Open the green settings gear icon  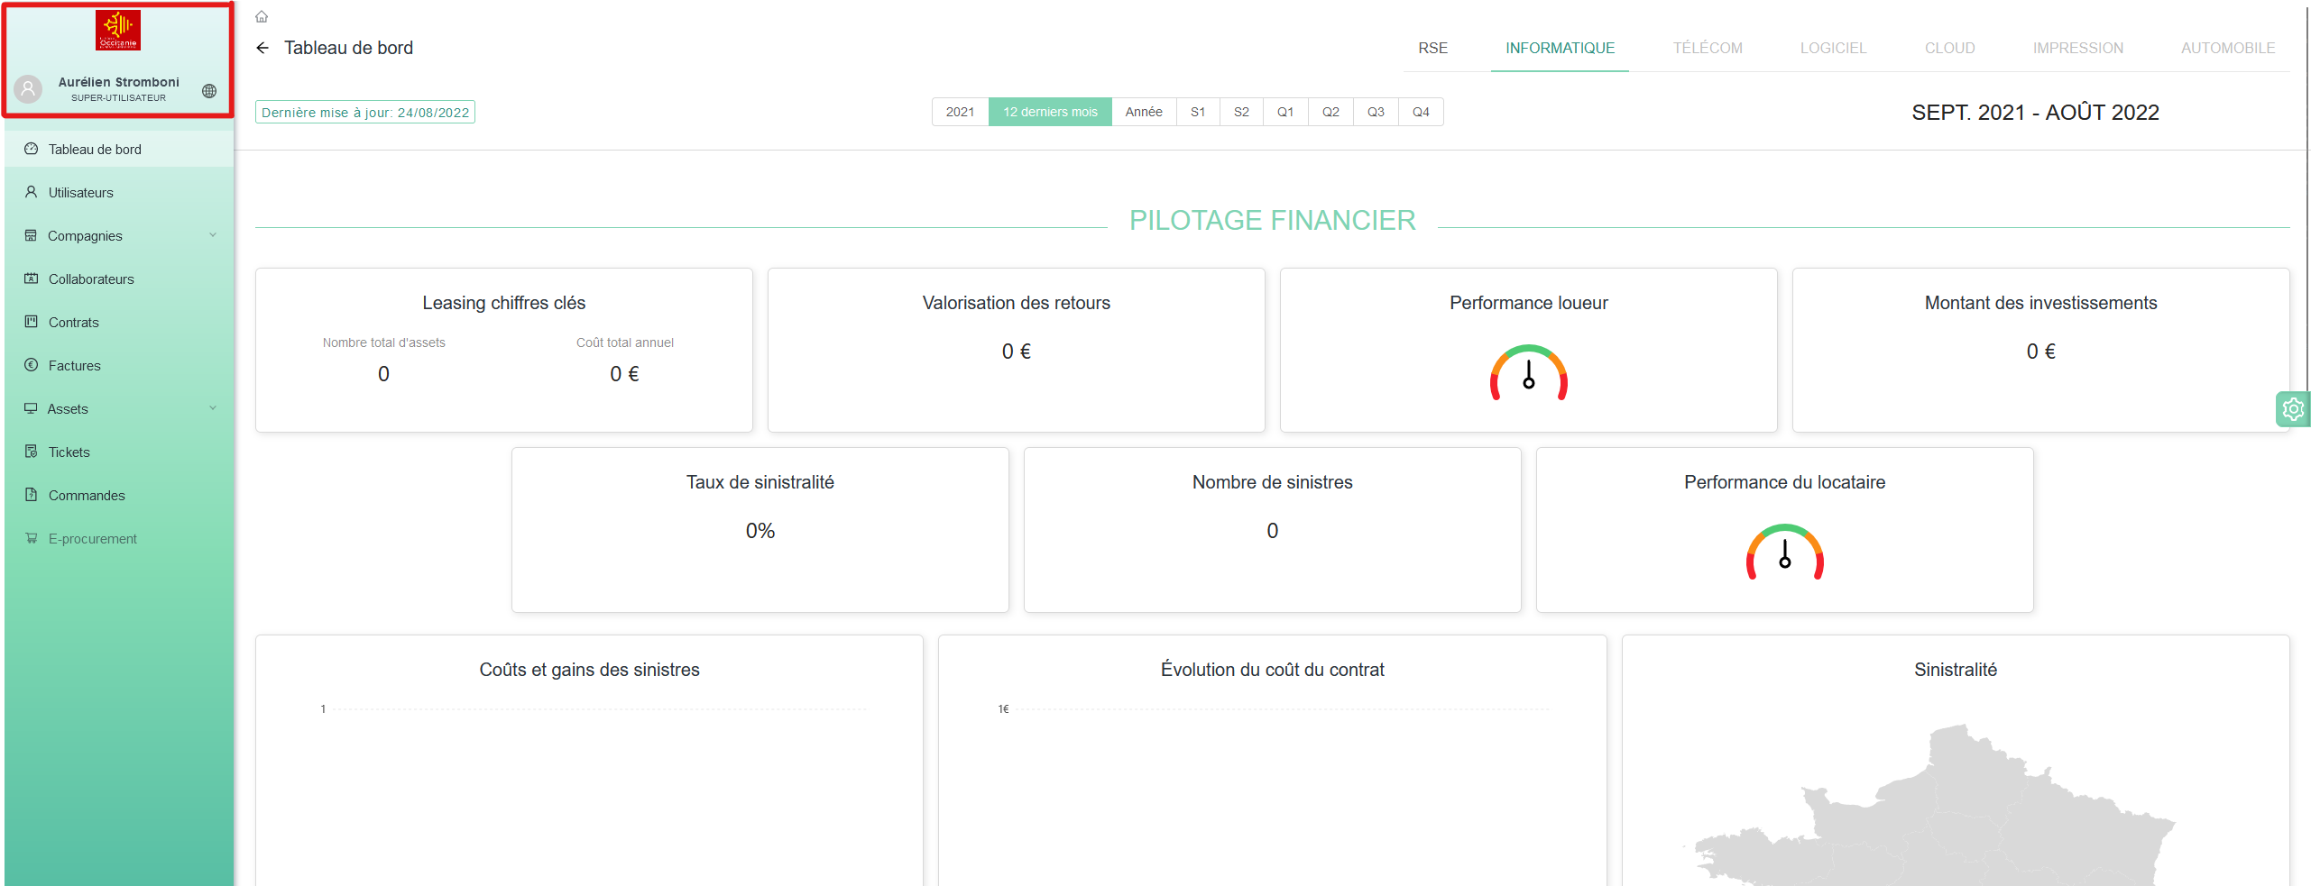coord(2292,409)
